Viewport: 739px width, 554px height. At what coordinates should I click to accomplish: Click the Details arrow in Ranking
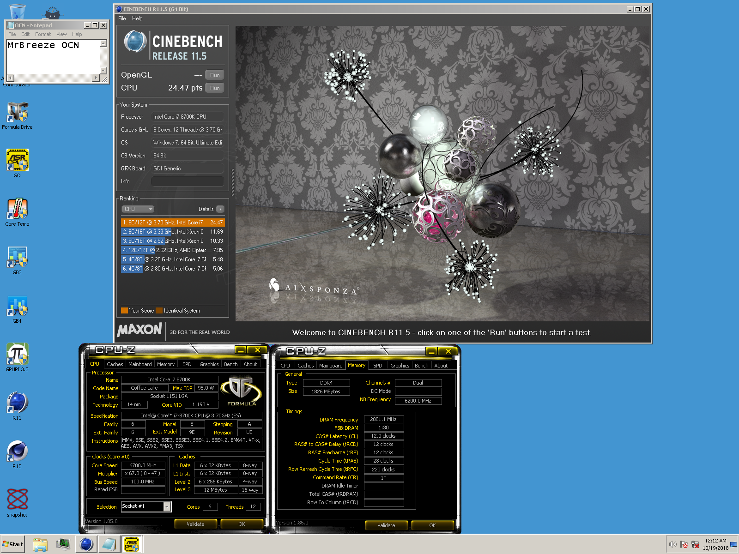pos(220,209)
